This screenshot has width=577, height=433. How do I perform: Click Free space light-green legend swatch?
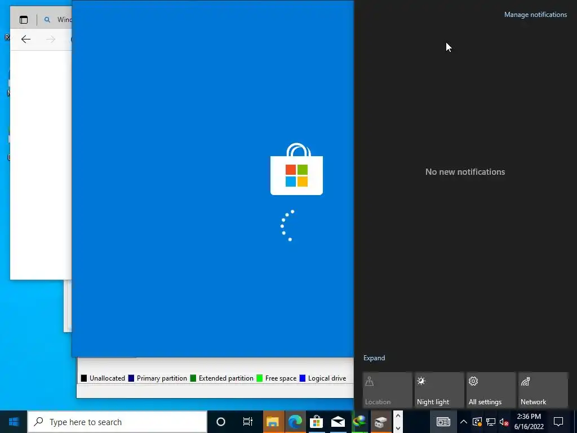(x=259, y=378)
